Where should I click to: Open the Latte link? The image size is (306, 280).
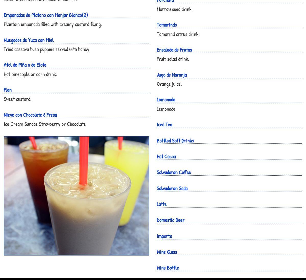[x=162, y=204]
